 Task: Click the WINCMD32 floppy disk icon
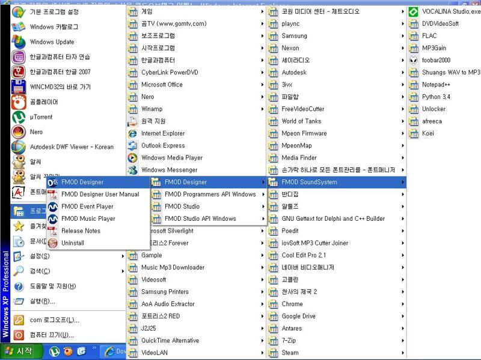point(19,87)
